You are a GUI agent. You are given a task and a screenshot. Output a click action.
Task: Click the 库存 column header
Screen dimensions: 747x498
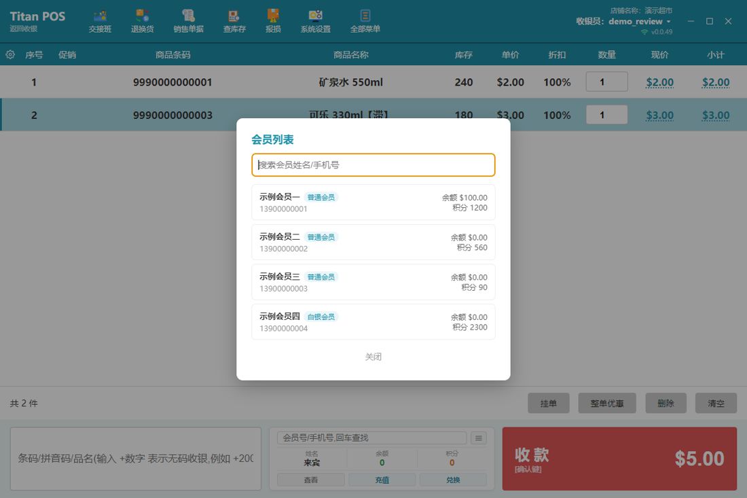pyautogui.click(x=463, y=55)
